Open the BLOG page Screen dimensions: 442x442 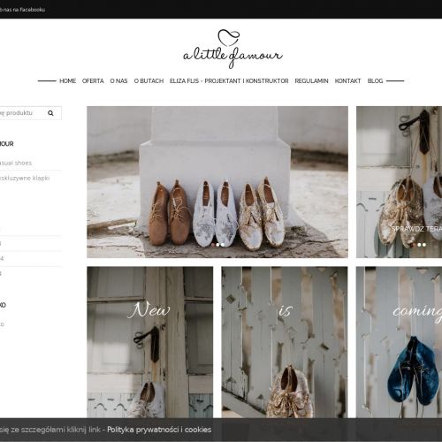point(375,81)
